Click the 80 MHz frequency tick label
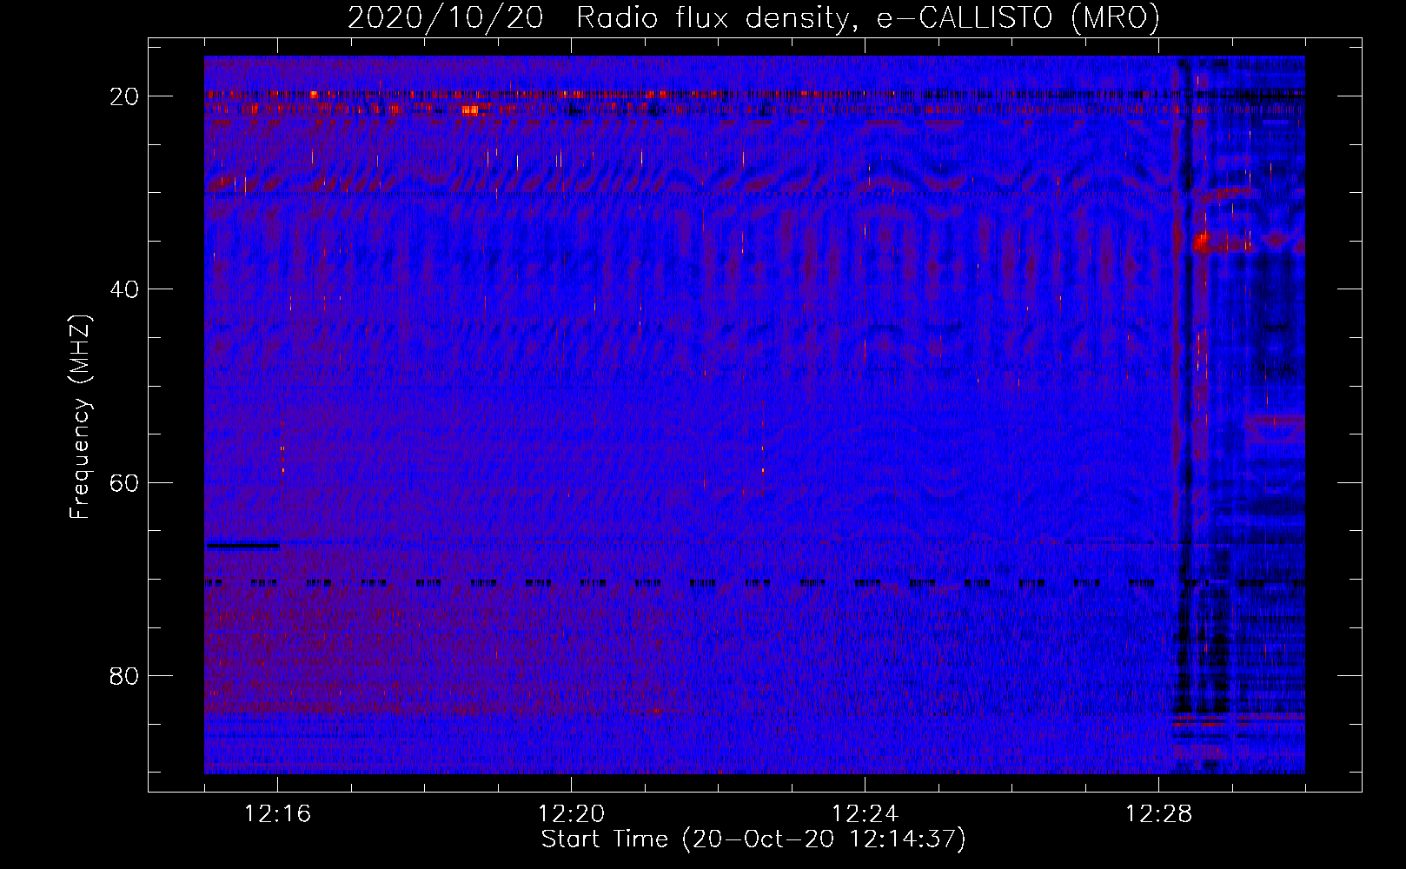 pyautogui.click(x=124, y=676)
